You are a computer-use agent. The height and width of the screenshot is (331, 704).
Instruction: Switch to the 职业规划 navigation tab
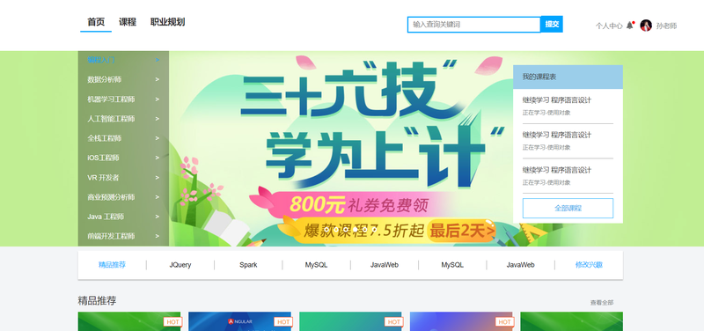pos(167,22)
